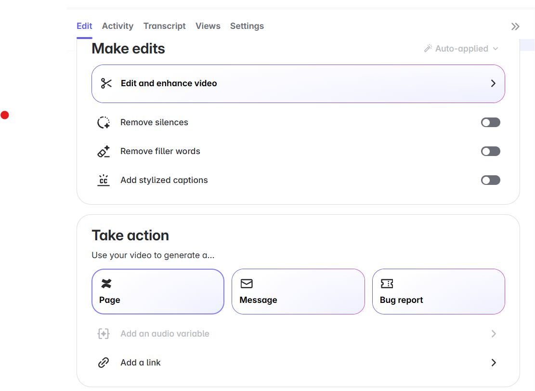Screen dimensions: 535x391
Task: Click the Remove silences label
Action: 154,122
